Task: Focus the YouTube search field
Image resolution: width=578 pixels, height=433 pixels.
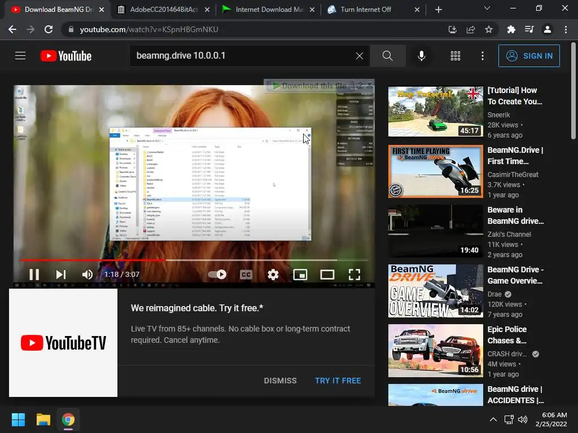Action: (x=243, y=56)
